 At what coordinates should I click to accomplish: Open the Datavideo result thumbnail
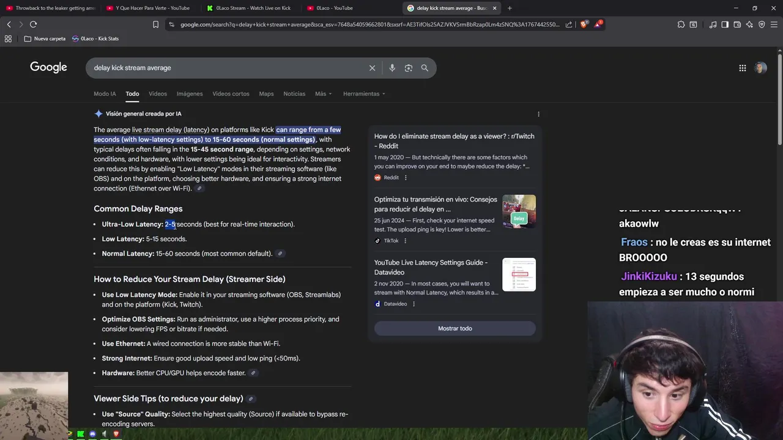(x=519, y=274)
